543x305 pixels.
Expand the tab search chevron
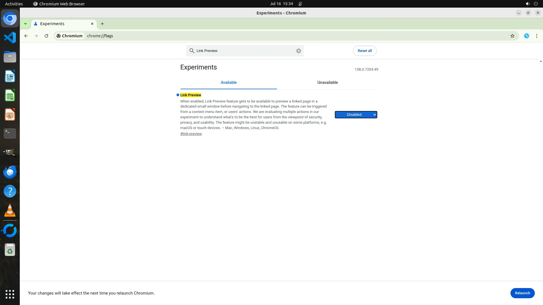[x=25, y=24]
